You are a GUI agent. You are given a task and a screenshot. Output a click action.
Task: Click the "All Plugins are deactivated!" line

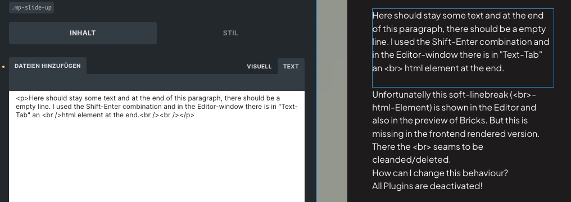427,186
